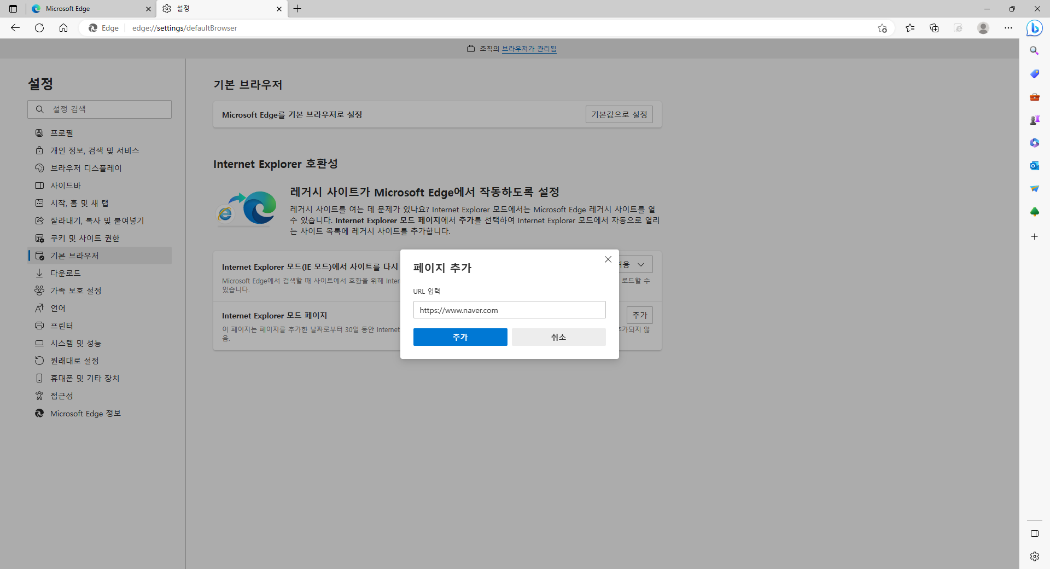This screenshot has width=1050, height=569.
Task: Click the settings search box
Action: (99, 109)
